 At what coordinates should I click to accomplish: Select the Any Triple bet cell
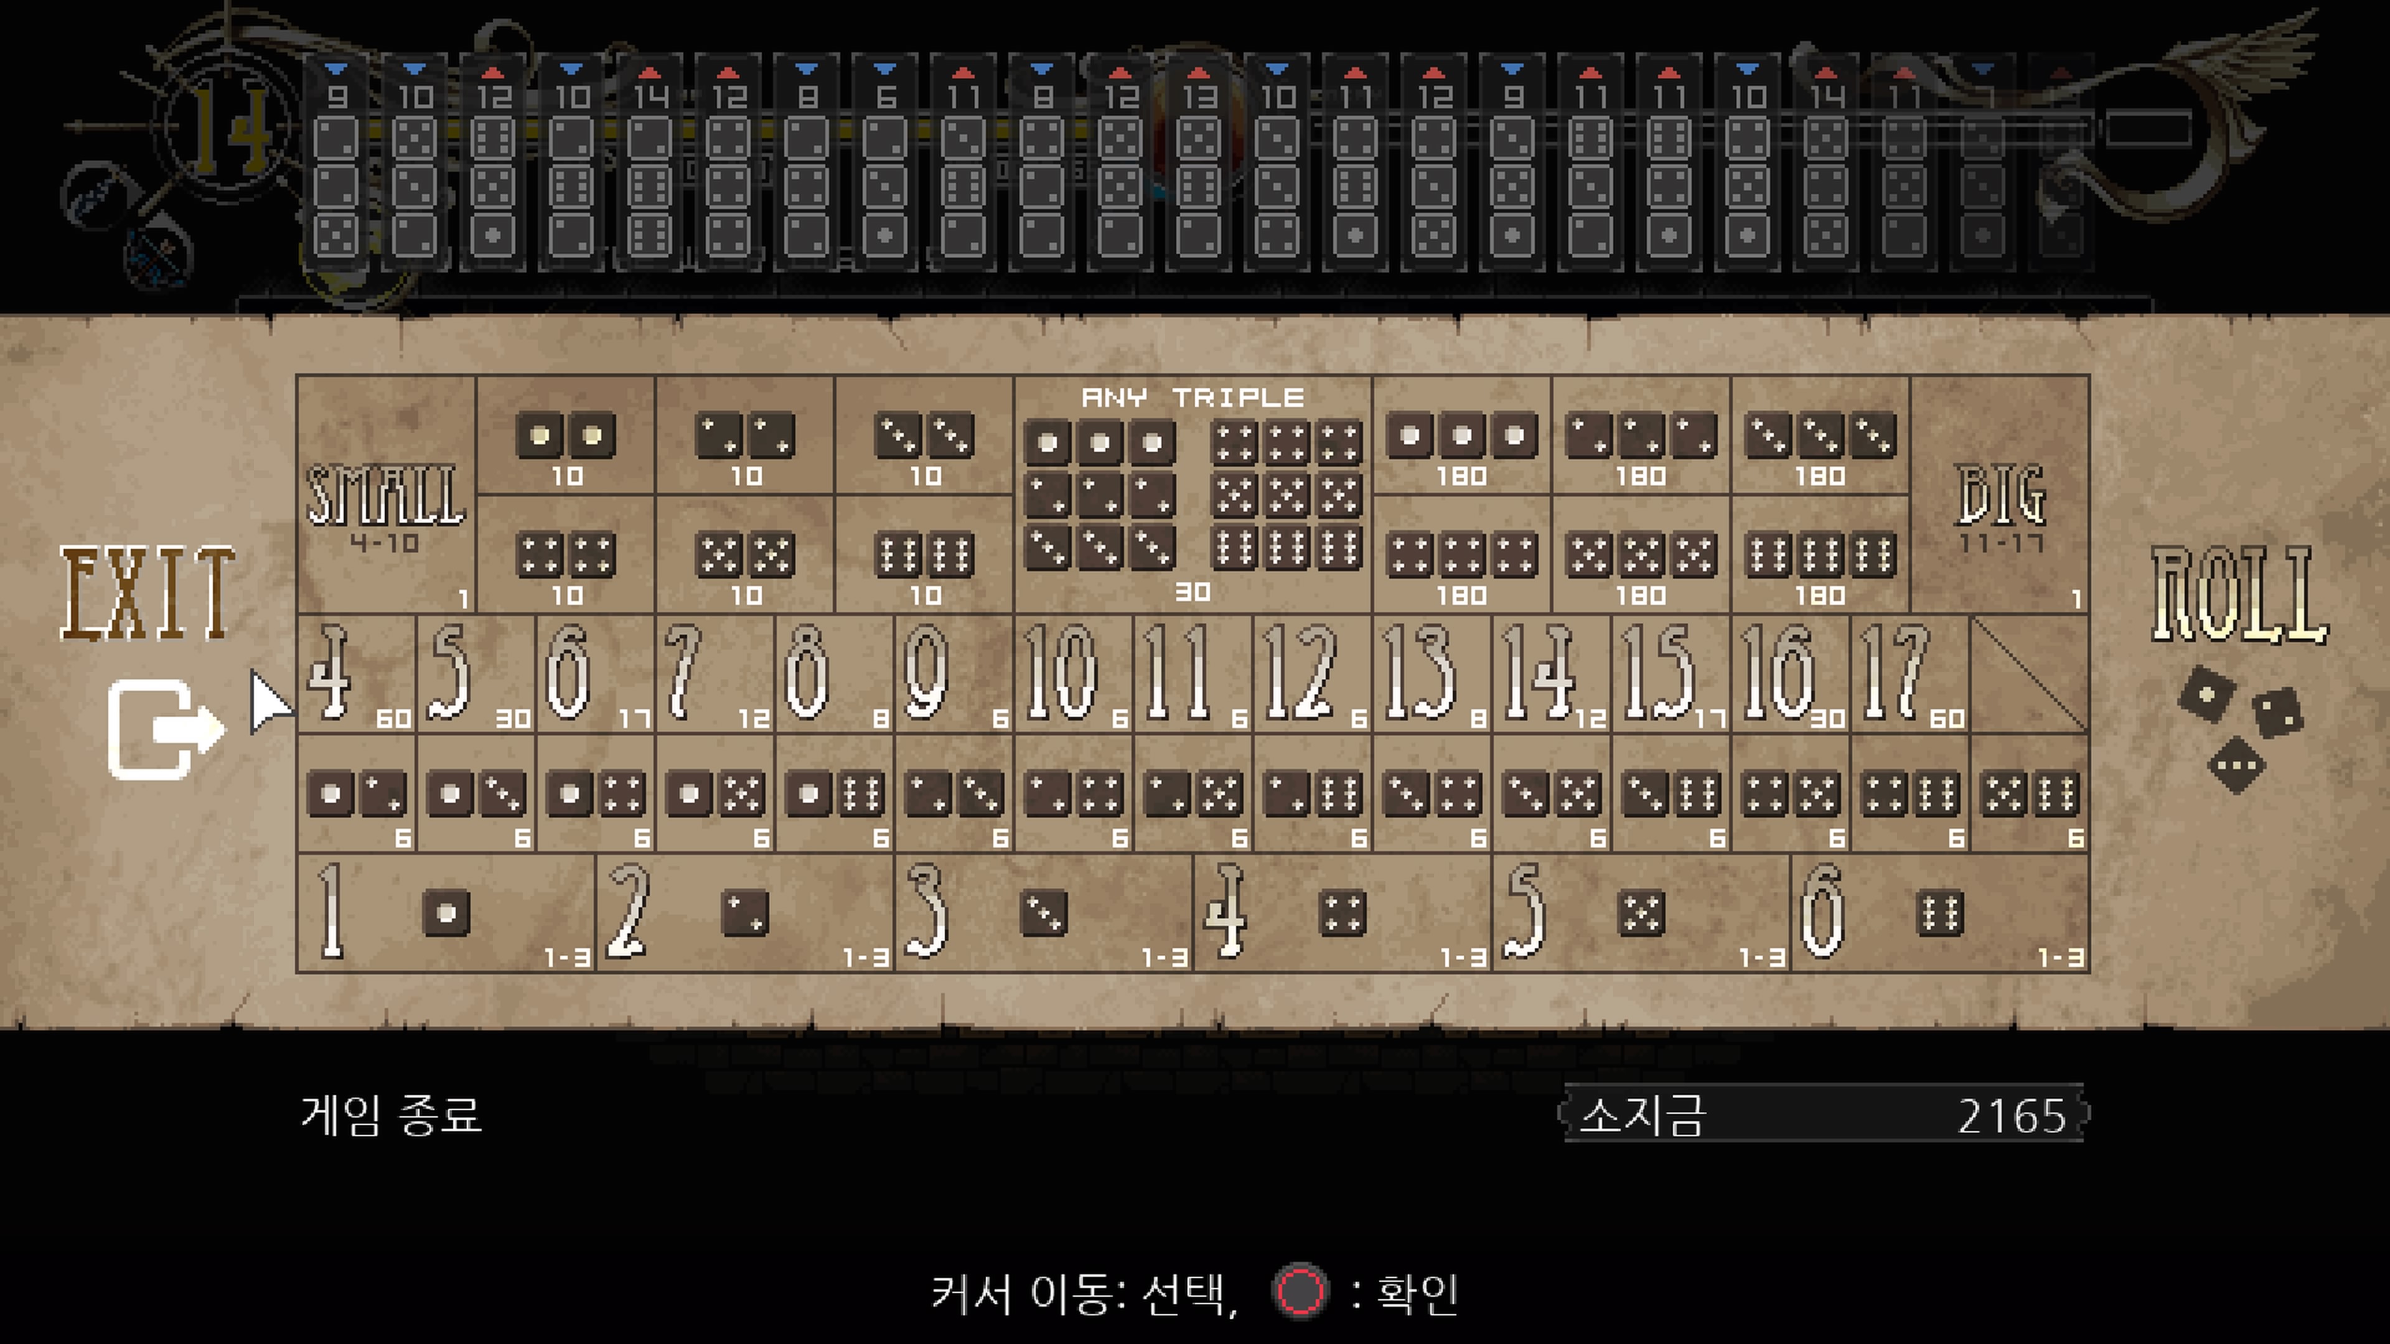tap(1193, 495)
